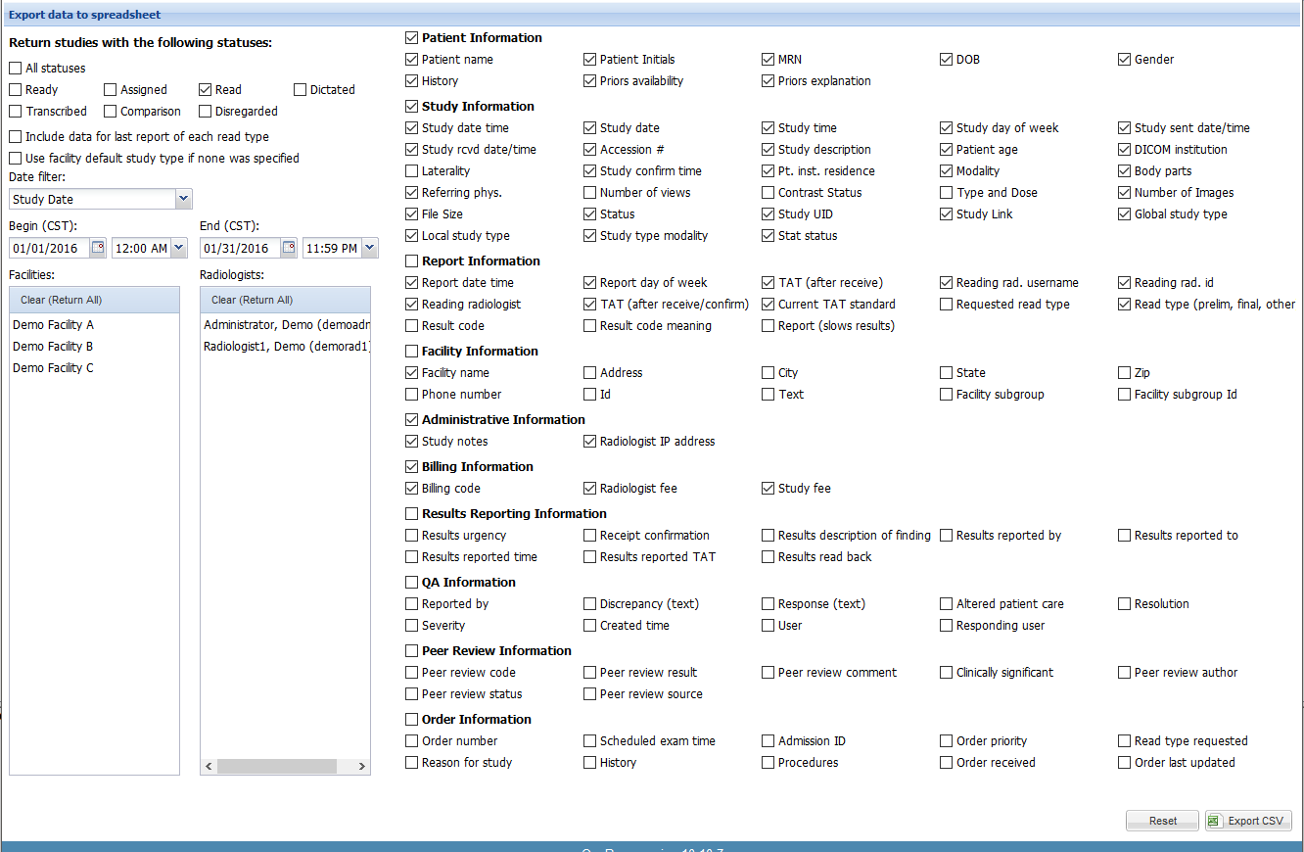Click the Radiologists list right scroll arrow
The image size is (1304, 852).
point(361,767)
